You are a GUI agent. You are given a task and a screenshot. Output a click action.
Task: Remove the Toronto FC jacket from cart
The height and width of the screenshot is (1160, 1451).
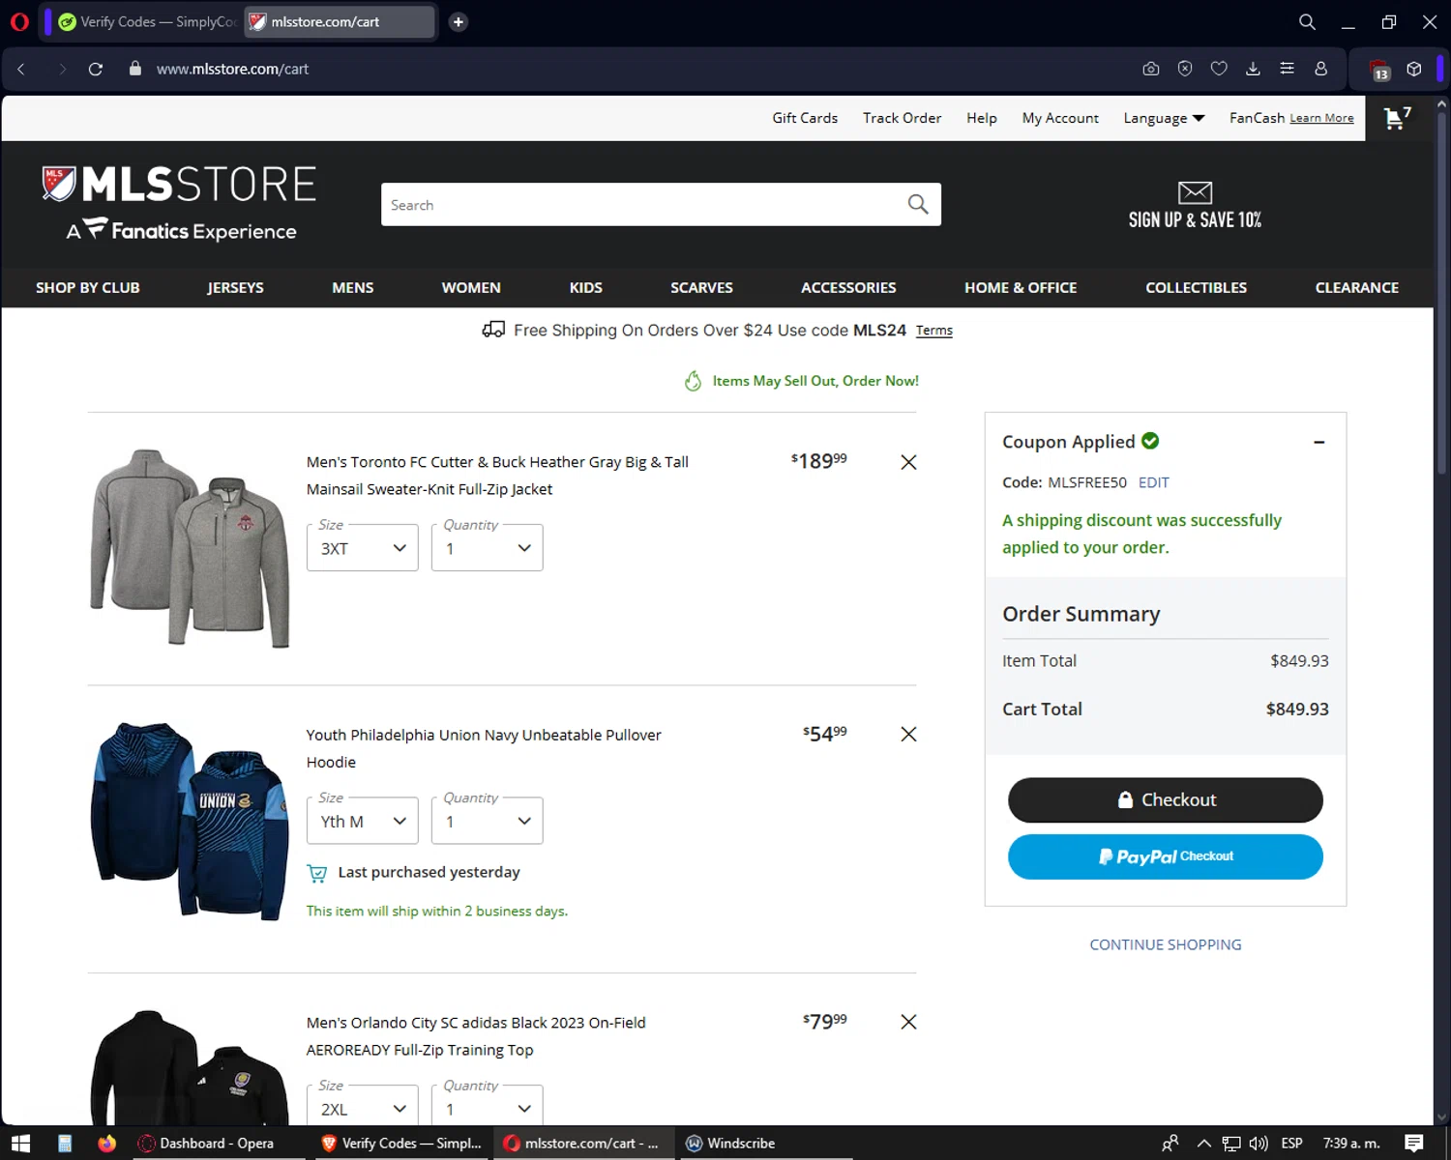click(908, 462)
